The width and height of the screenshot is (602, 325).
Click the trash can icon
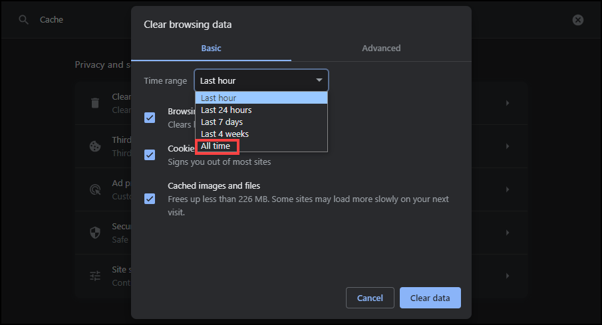pyautogui.click(x=95, y=103)
